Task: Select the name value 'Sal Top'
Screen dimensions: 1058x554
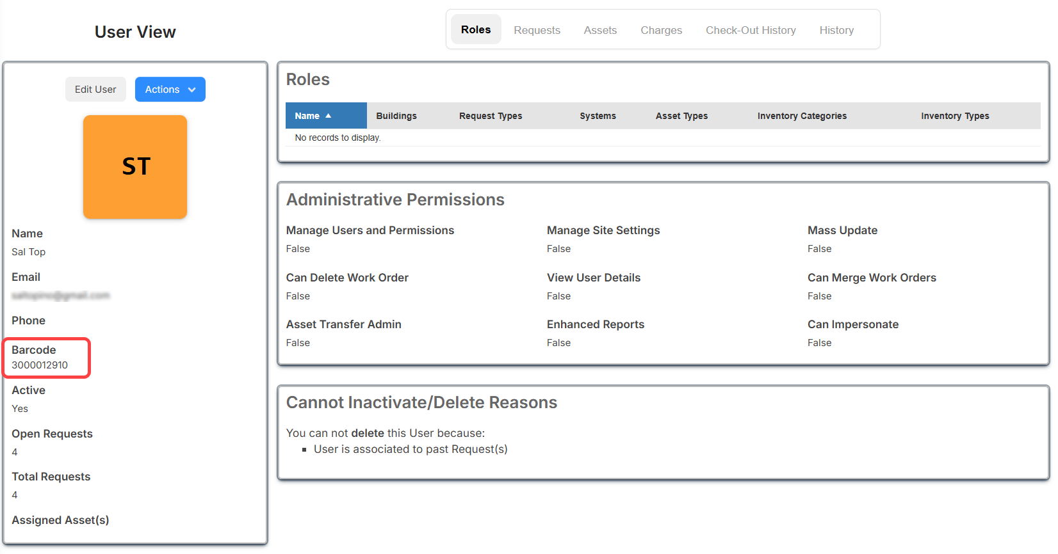Action: pyautogui.click(x=29, y=252)
